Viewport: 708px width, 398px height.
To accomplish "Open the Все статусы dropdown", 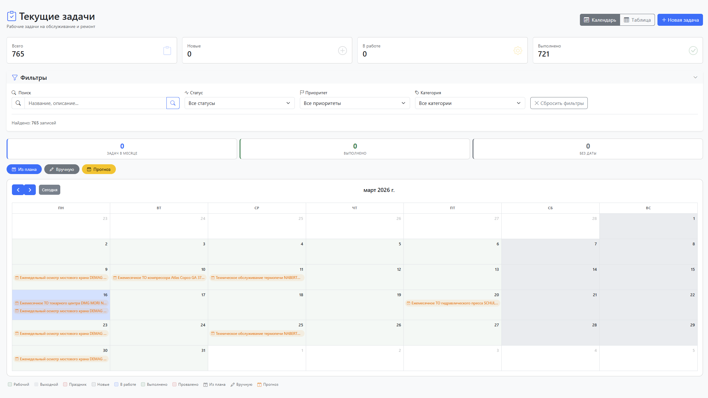I will 239,103.
